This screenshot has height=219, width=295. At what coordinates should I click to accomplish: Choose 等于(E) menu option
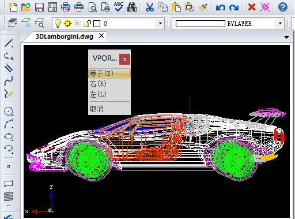point(109,73)
